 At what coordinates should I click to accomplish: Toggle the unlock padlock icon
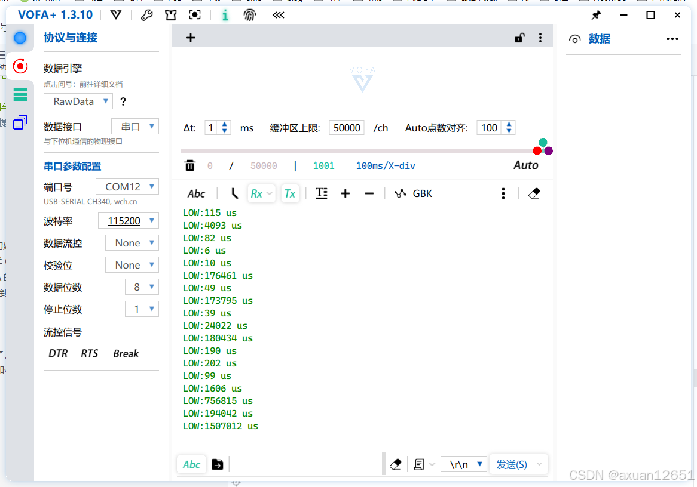click(x=519, y=38)
